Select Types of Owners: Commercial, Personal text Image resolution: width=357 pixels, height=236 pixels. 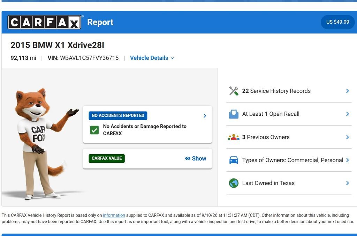[x=293, y=160]
